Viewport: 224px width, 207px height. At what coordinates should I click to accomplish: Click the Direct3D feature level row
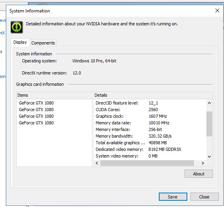click(150, 103)
